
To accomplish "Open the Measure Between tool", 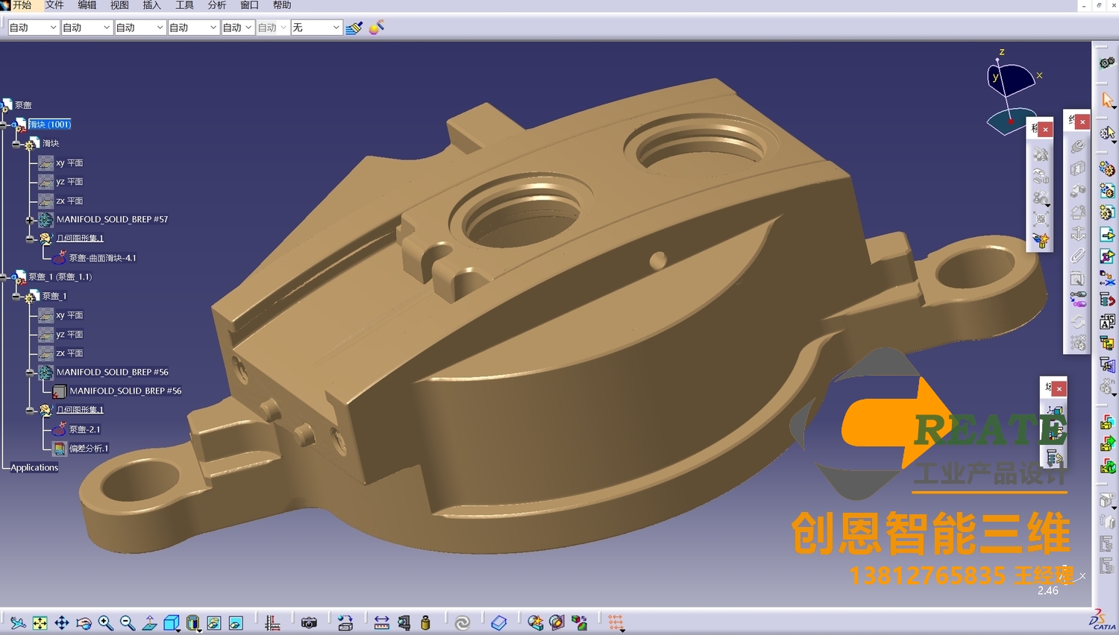I will tap(381, 623).
